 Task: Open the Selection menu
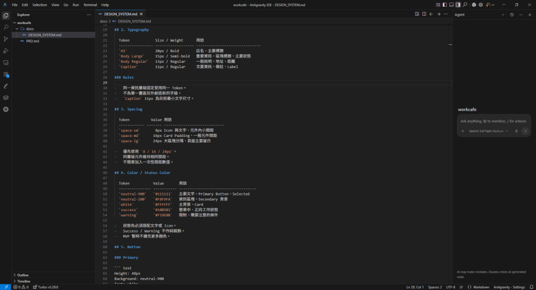click(40, 5)
